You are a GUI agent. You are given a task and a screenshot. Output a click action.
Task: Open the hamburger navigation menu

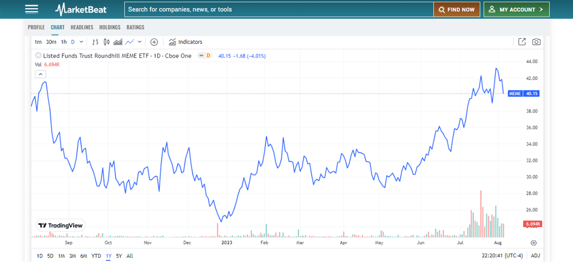point(32,9)
